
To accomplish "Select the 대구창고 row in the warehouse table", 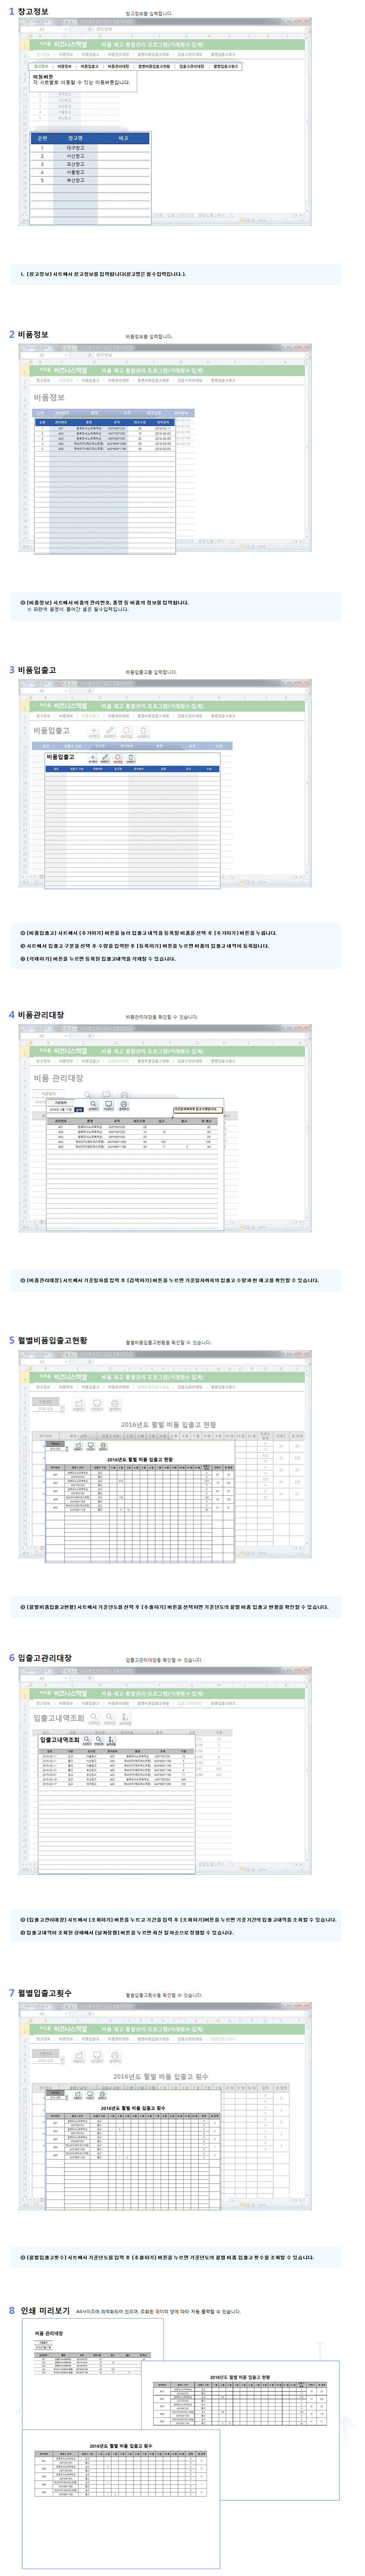I will [90, 148].
